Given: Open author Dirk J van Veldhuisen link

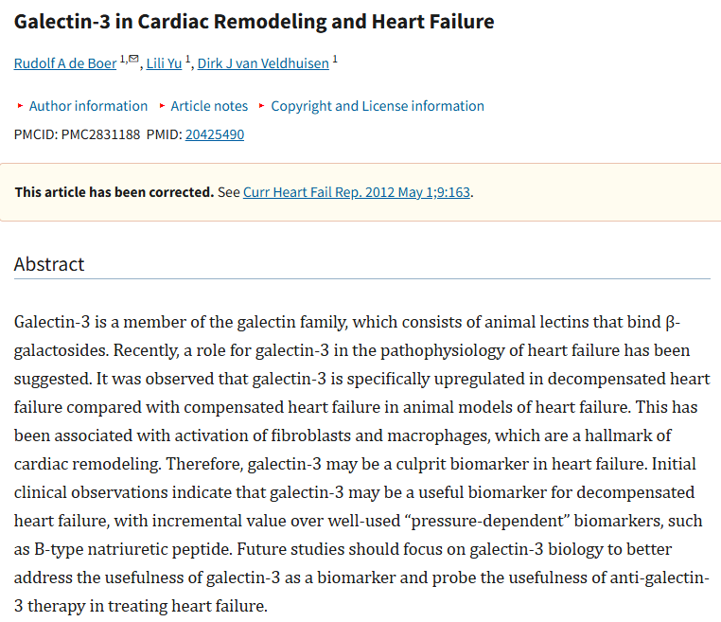Looking at the screenshot, I should (263, 63).
